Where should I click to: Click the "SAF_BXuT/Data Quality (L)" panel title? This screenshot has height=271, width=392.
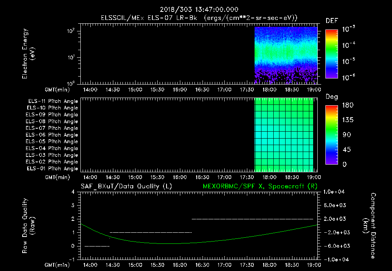point(126,186)
